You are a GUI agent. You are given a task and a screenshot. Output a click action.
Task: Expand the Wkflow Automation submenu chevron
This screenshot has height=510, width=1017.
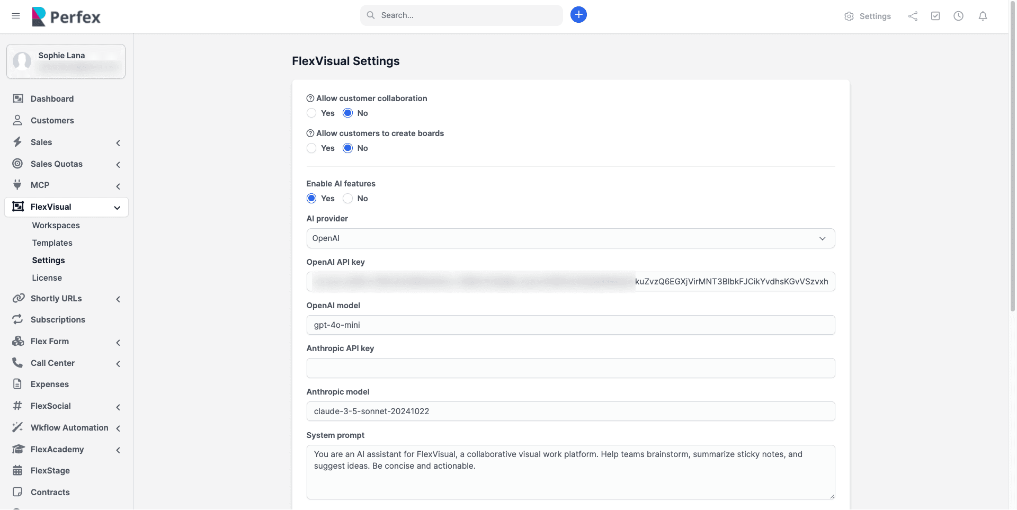point(118,428)
